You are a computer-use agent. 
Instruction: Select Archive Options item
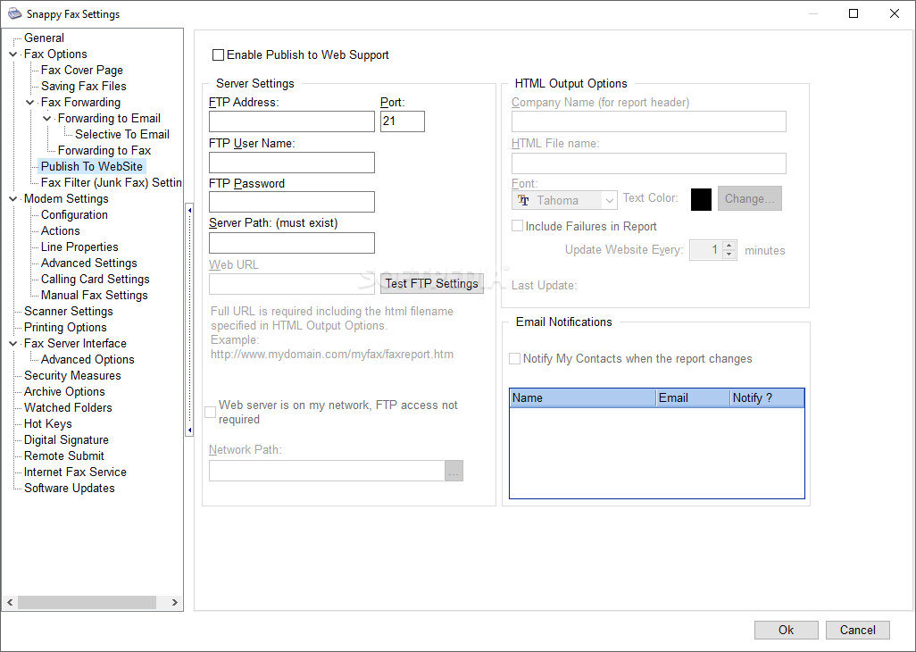pos(64,391)
